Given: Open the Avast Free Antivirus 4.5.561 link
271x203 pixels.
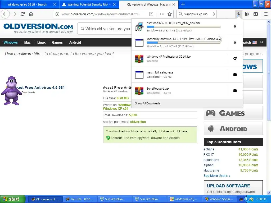Looking at the screenshot, I should pos(40,87).
